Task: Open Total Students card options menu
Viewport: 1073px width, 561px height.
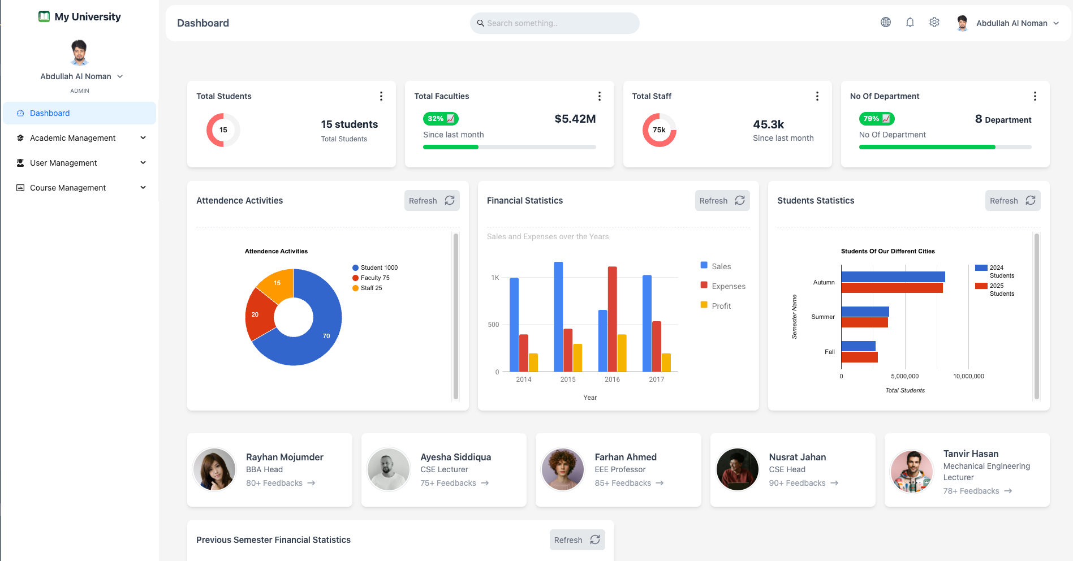Action: coord(381,96)
